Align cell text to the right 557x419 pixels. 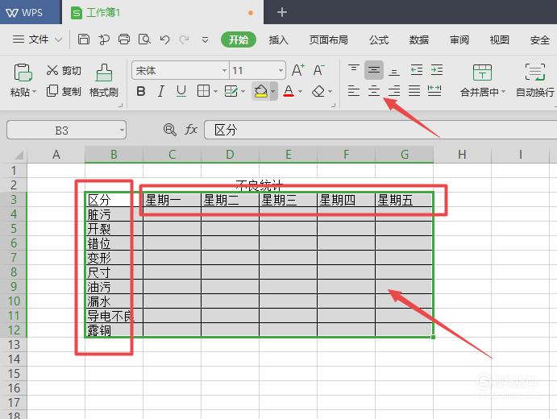click(x=394, y=91)
